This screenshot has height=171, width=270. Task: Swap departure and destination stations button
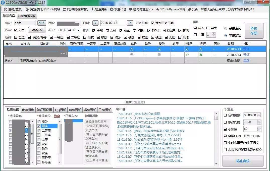pyautogui.click(x=42, y=23)
